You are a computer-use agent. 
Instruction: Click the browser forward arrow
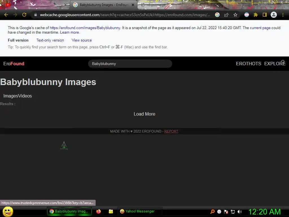click(15, 15)
